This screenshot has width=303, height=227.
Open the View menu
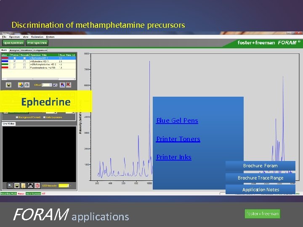[26, 37]
